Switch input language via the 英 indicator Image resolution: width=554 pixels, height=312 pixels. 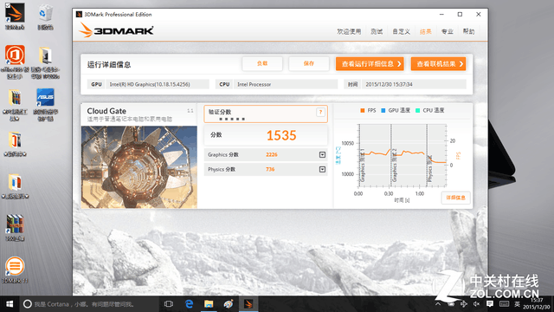(x=518, y=304)
